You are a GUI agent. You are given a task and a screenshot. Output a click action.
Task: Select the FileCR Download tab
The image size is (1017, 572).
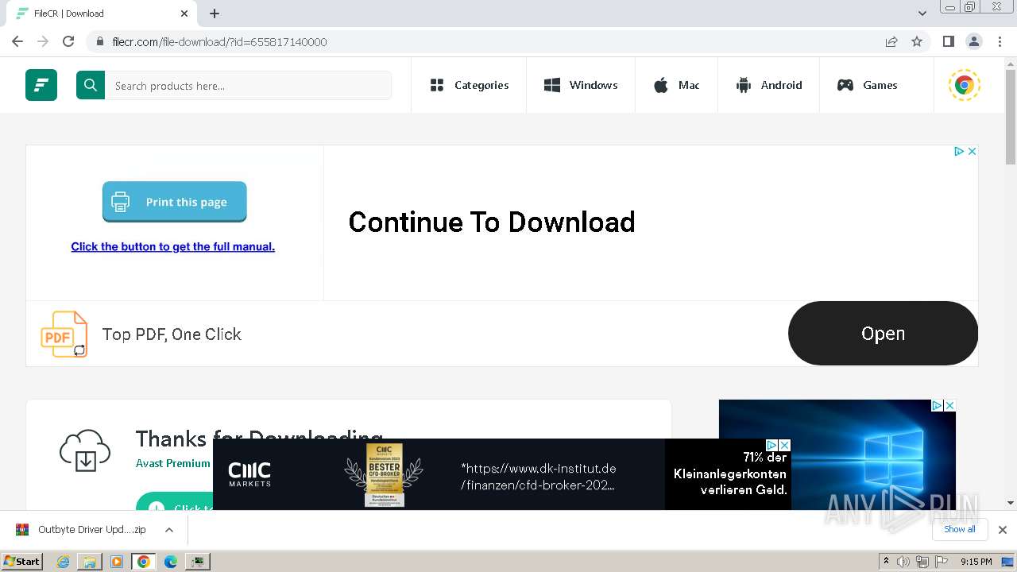(100, 14)
